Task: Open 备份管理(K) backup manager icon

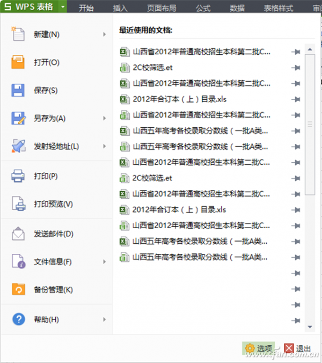Action: (x=18, y=289)
